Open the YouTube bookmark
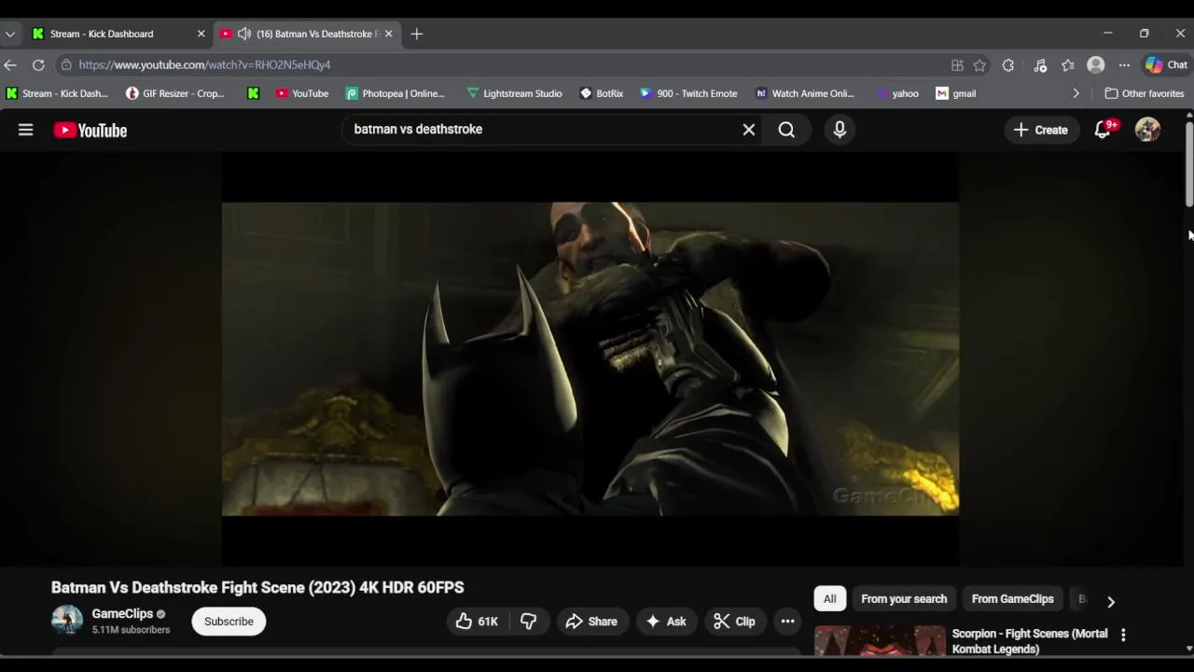Viewport: 1194px width, 672px height. (x=302, y=93)
